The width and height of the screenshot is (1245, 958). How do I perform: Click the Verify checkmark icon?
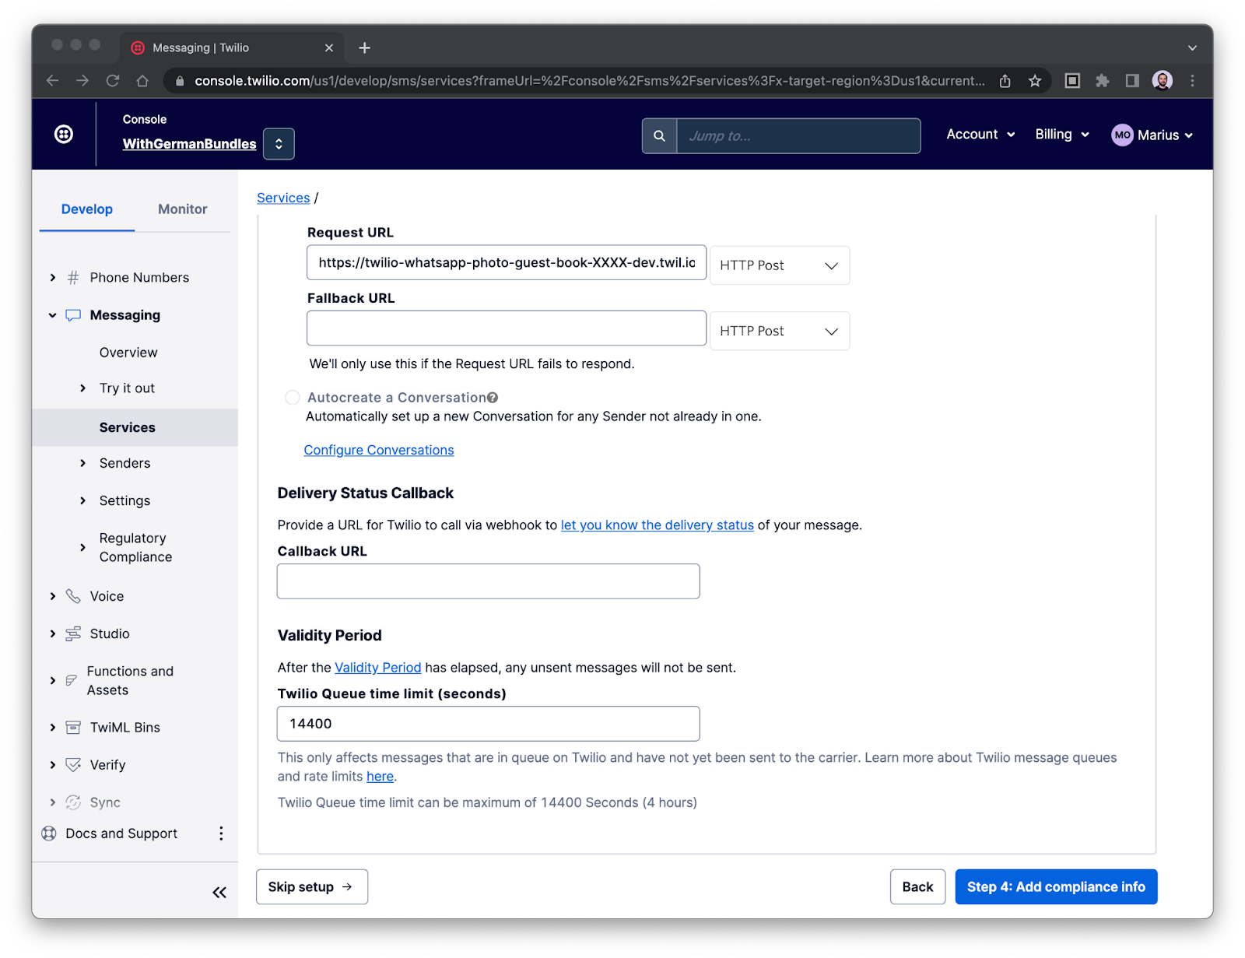coord(73,765)
